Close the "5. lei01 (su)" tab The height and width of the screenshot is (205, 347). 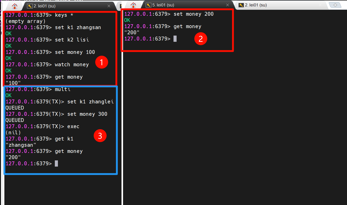[228, 5]
